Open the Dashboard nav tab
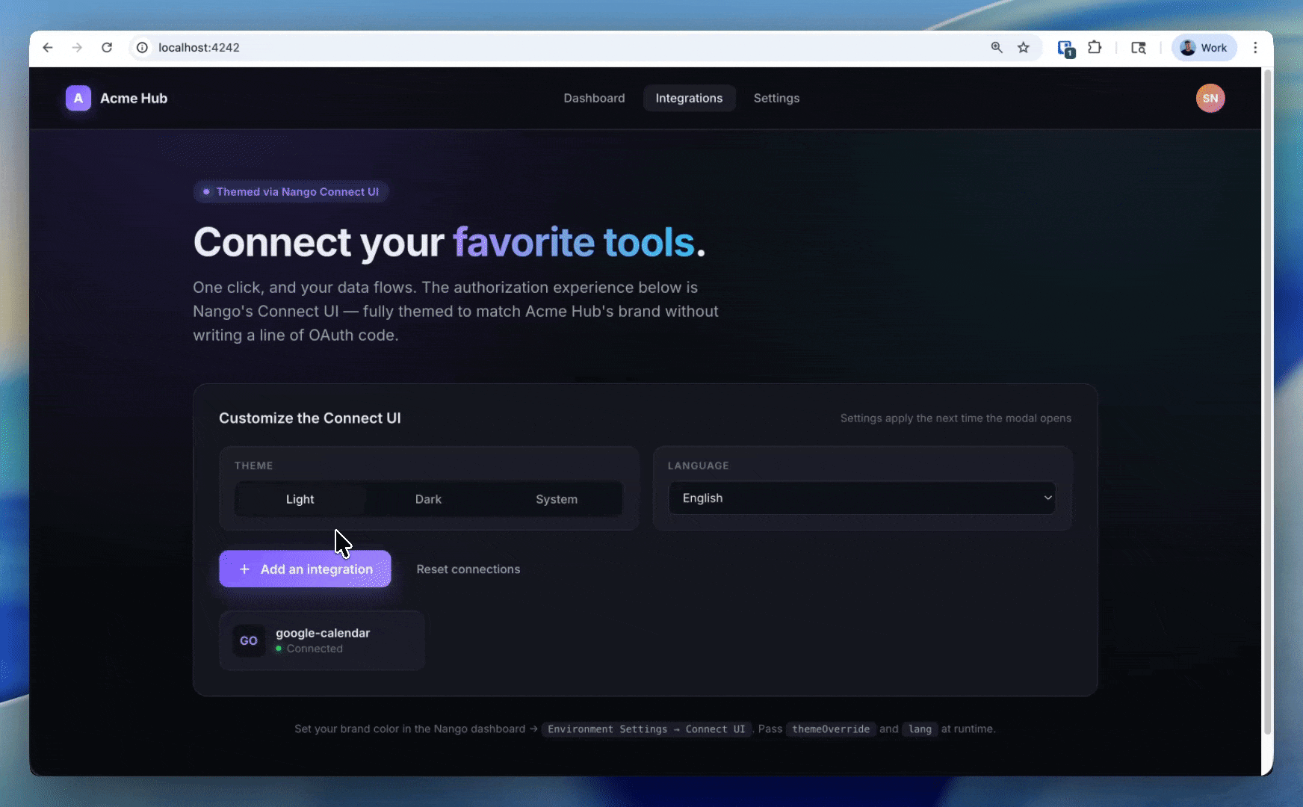1303x807 pixels. click(594, 98)
